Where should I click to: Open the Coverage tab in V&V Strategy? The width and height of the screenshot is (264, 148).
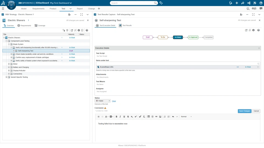coord(40,25)
